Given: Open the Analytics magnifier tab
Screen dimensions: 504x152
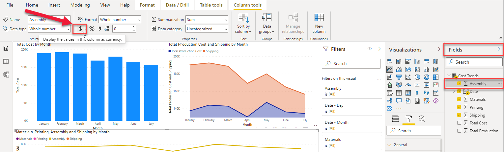Looking at the screenshot, I should (x=422, y=119).
